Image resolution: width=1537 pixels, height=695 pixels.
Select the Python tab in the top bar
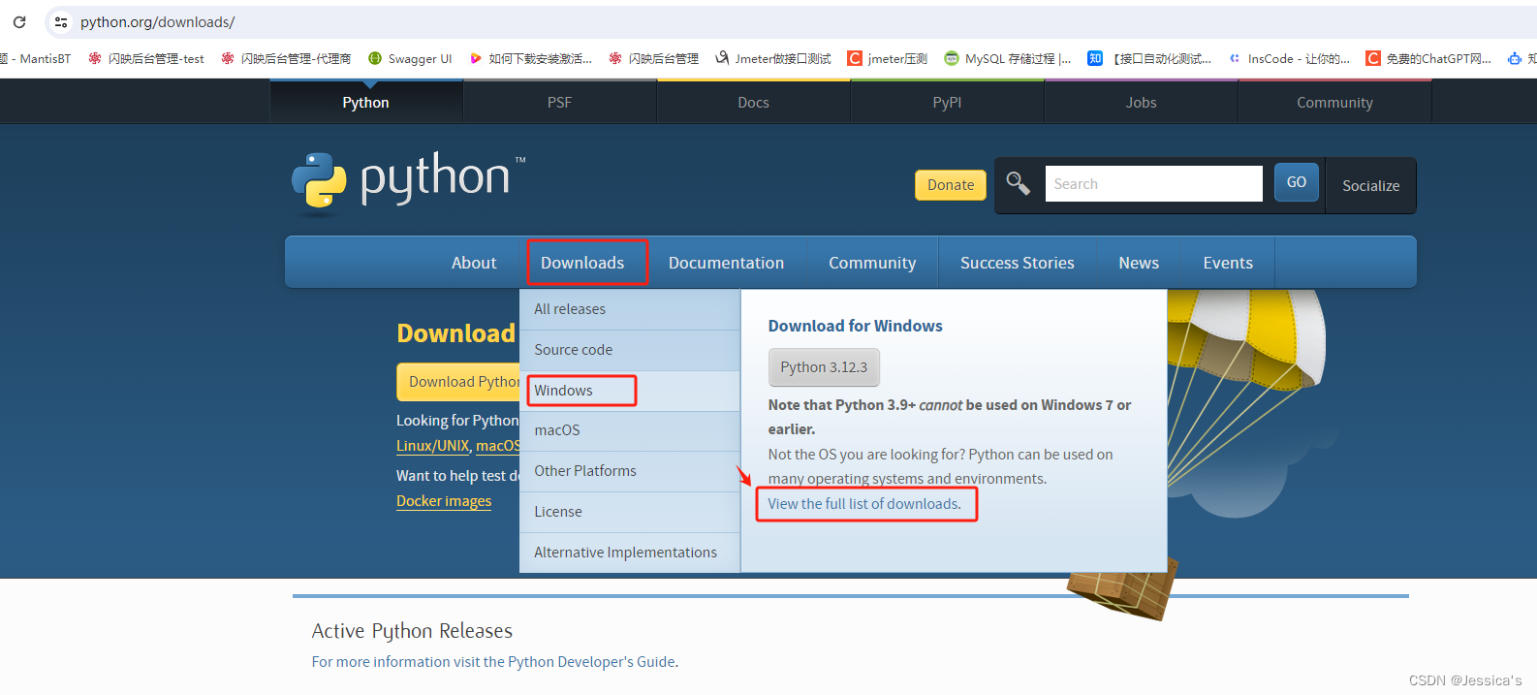[365, 102]
